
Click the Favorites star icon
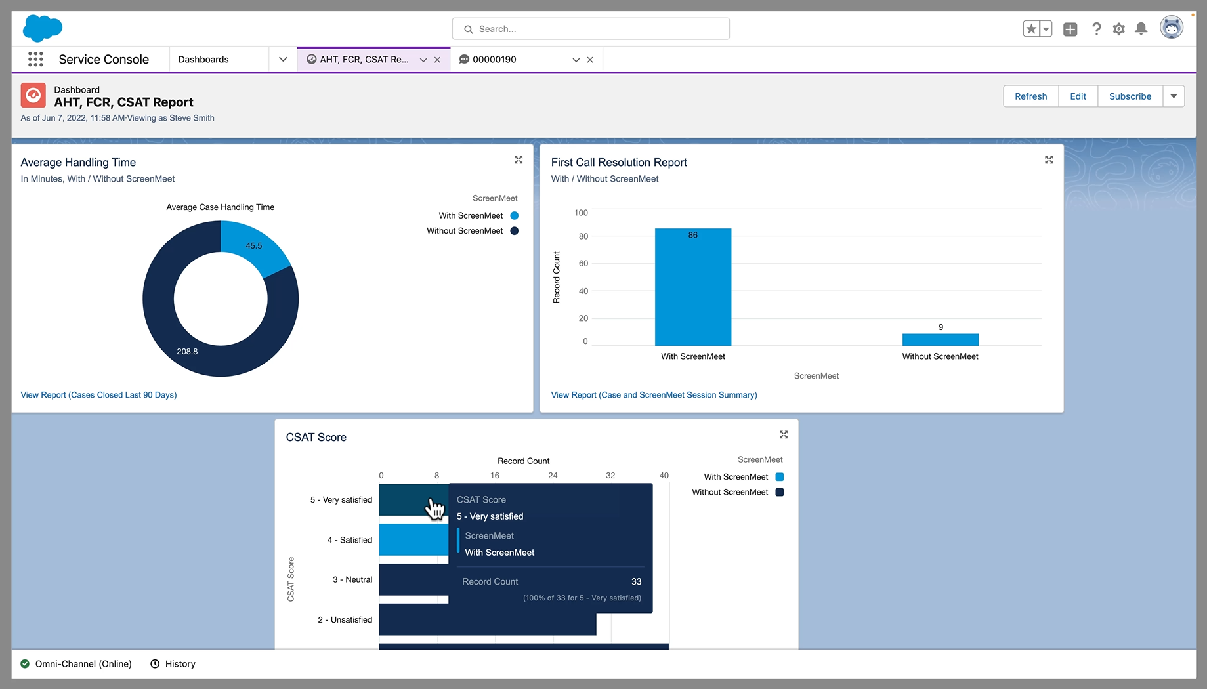(x=1031, y=29)
